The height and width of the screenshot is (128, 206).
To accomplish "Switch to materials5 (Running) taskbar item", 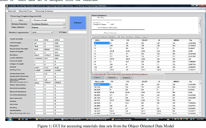I will tap(97, 119).
